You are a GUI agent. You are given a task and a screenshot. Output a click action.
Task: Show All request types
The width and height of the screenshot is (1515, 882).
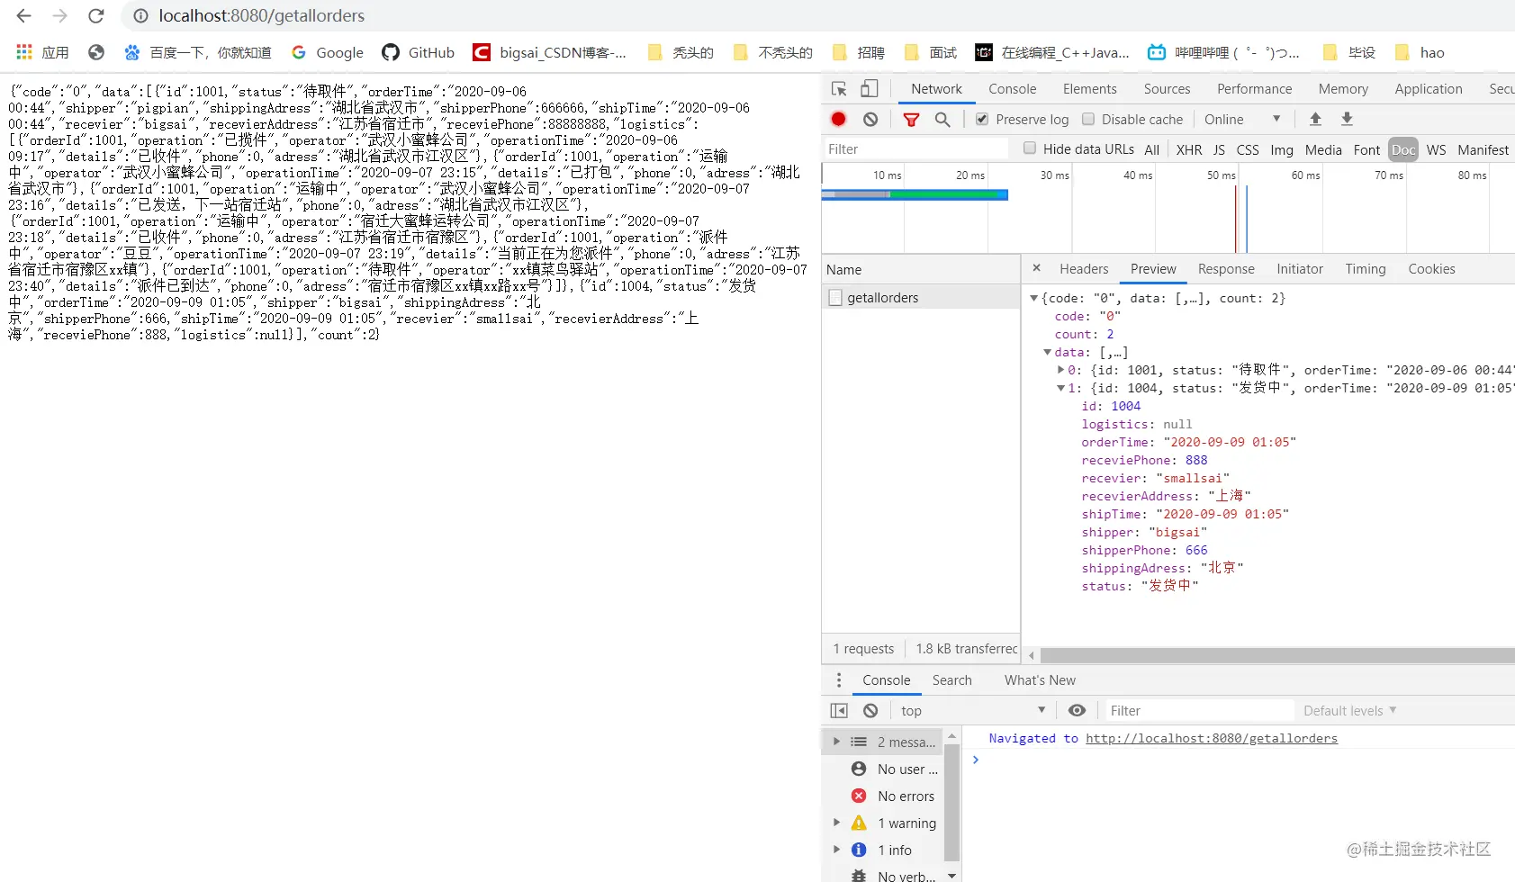(1151, 149)
